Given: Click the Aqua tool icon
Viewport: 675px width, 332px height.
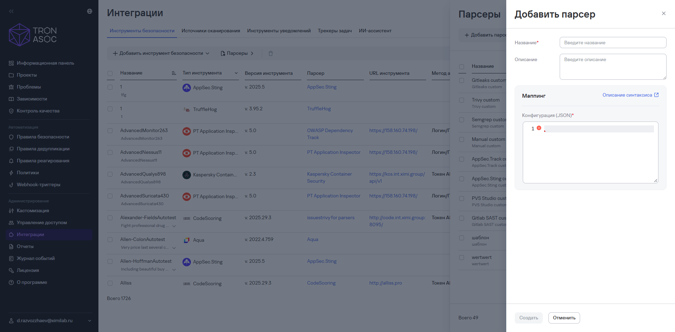Looking at the screenshot, I should coord(187,240).
